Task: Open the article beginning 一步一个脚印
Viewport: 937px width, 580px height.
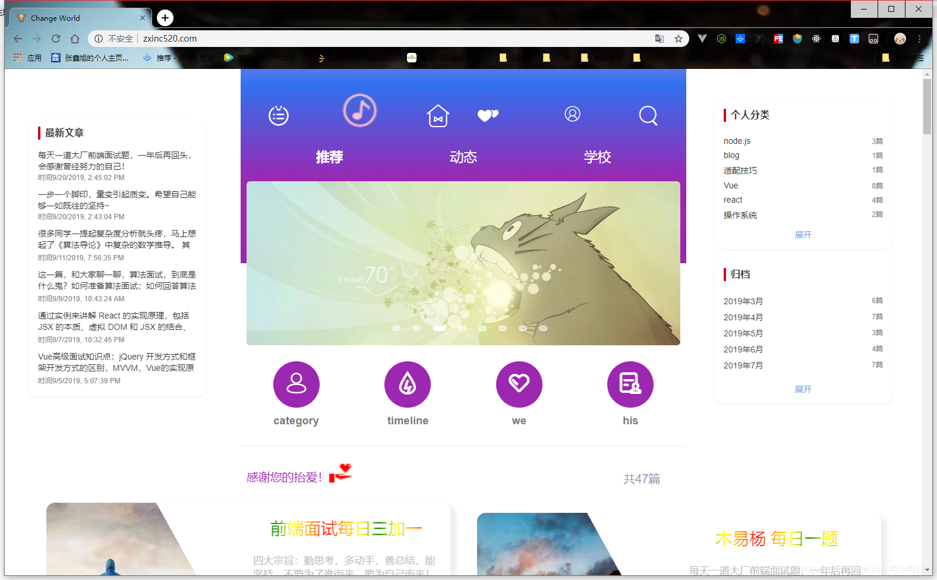Action: (x=116, y=200)
